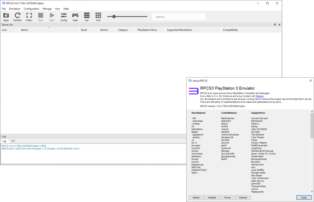Image resolution: width=314 pixels, height=202 pixels.
Task: Click the RPCS3 title bar icon
Action: point(3,3)
